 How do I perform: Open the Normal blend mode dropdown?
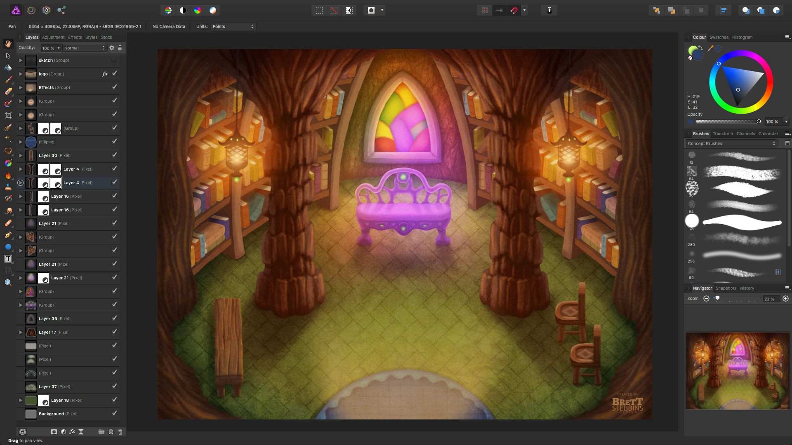(x=85, y=48)
